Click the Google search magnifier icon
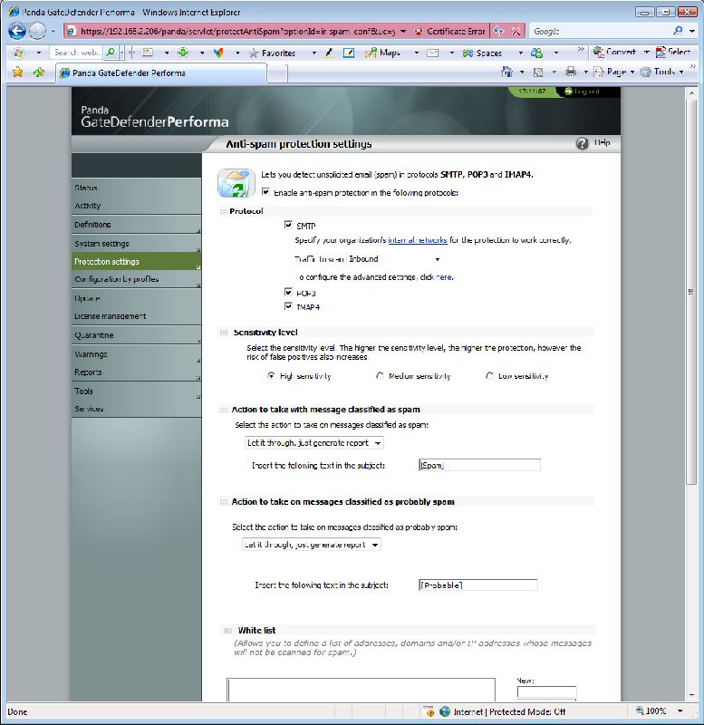This screenshot has width=704, height=725. point(678,31)
